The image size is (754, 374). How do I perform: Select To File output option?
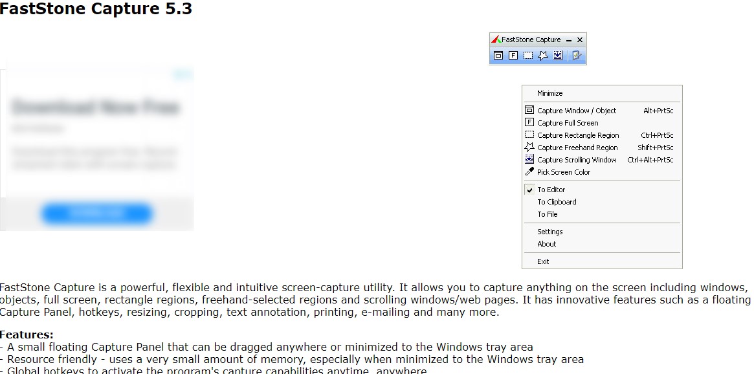tap(602, 214)
